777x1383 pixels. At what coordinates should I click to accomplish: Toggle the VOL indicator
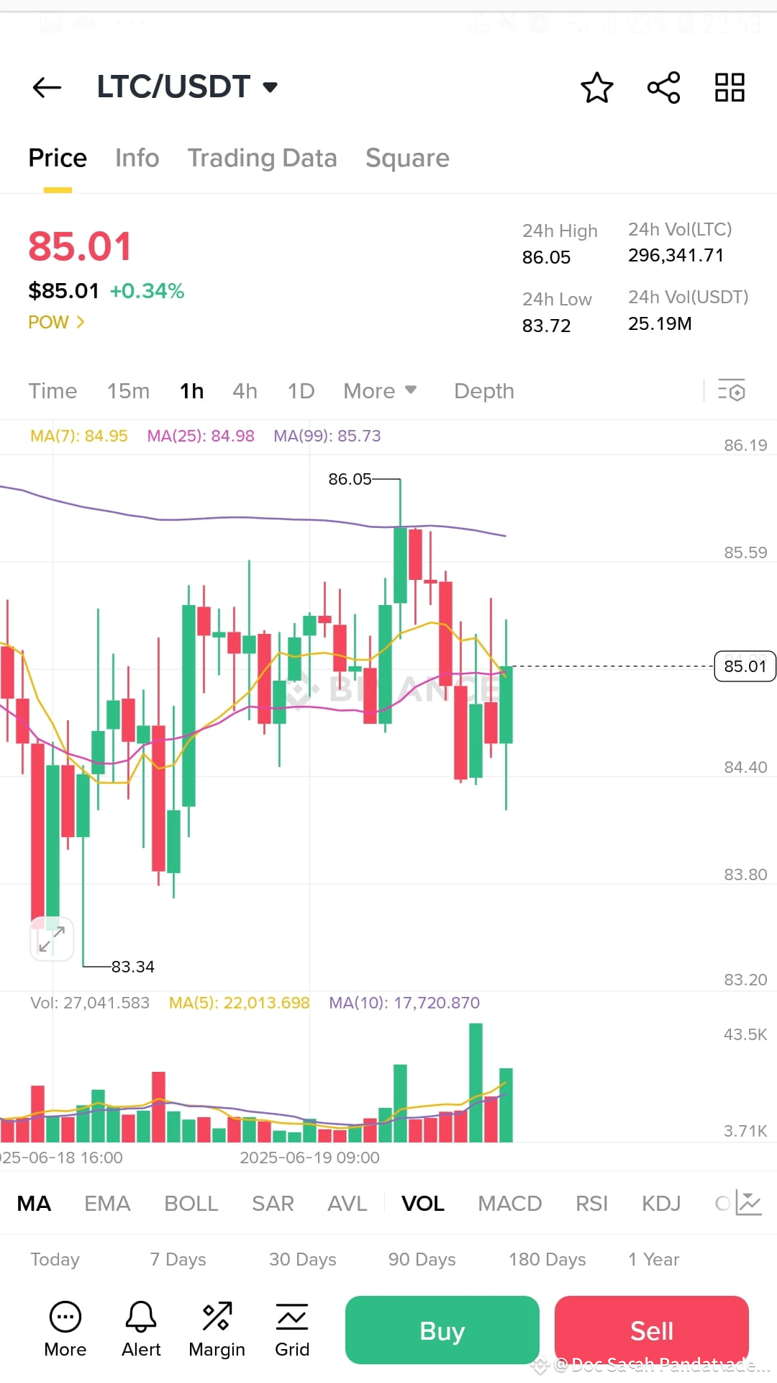423,1203
